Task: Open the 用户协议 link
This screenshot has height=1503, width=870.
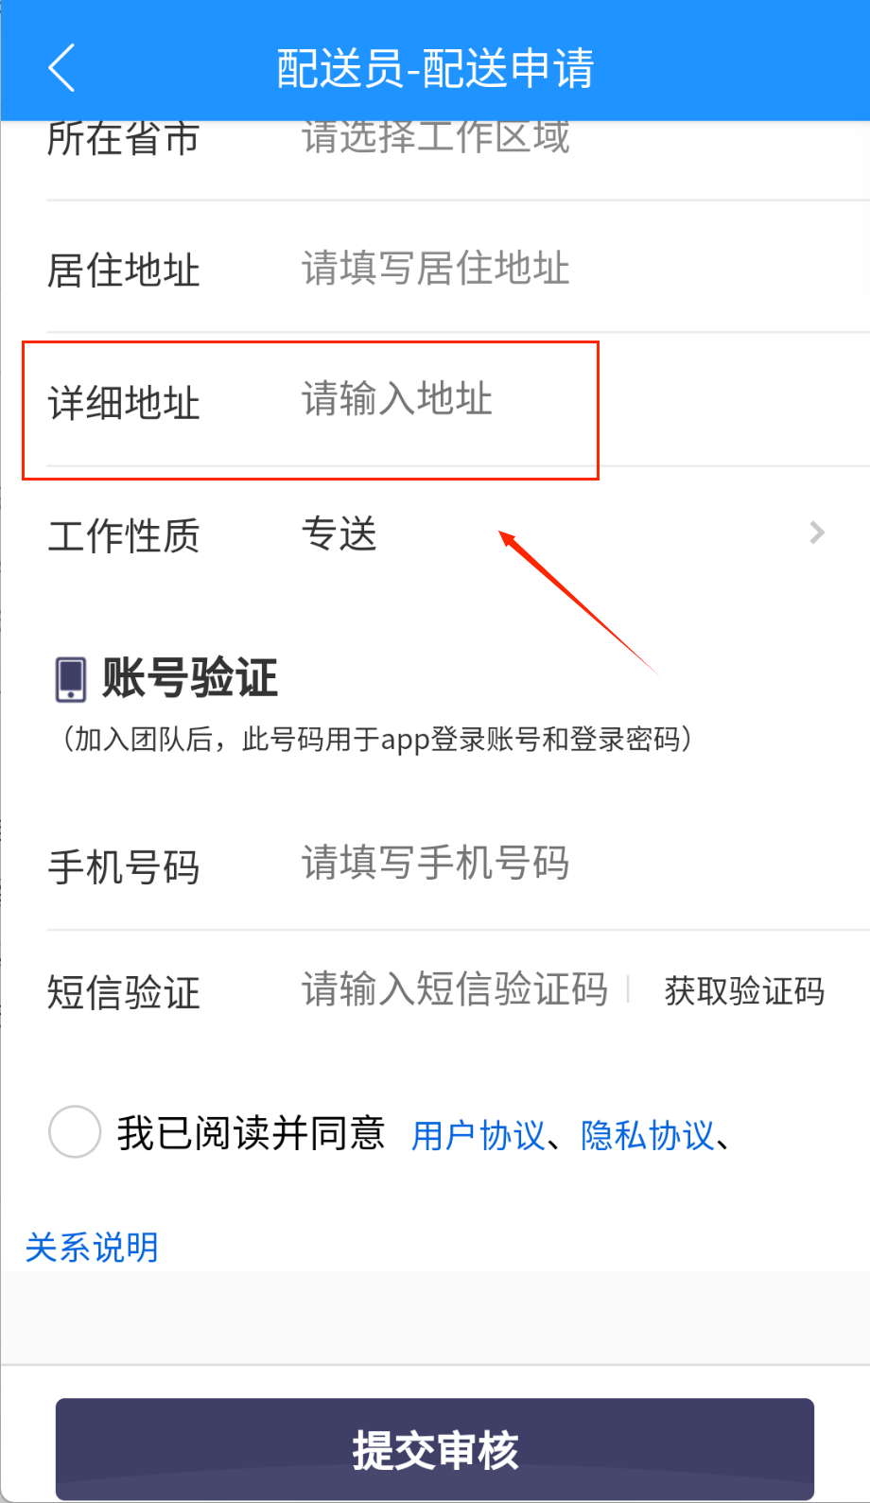Action: 478,1135
